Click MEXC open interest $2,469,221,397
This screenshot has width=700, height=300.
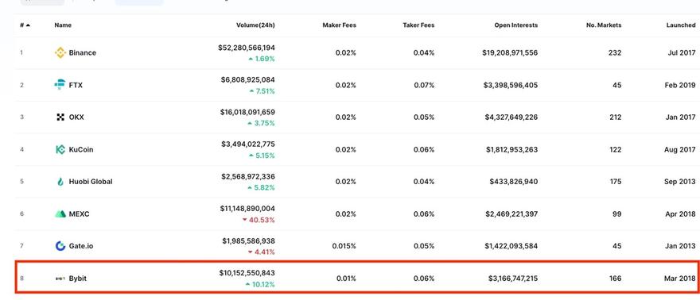[511, 214]
